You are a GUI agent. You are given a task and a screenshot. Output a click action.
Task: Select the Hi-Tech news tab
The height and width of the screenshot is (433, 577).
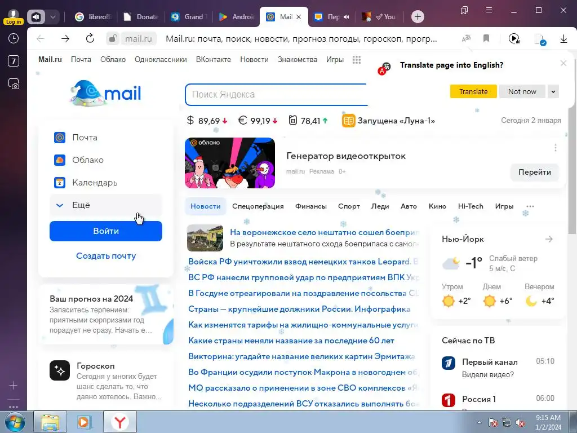[471, 206]
